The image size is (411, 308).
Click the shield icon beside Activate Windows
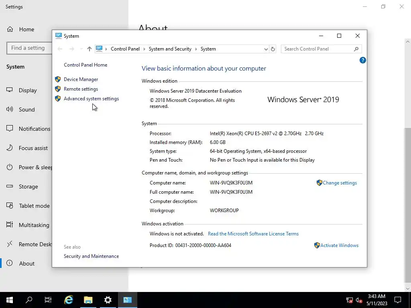(317, 245)
